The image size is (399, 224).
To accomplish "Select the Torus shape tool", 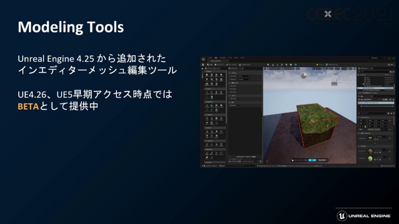I will tap(212, 80).
